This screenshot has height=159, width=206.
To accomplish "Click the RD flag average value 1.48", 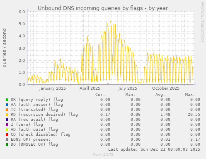I will (165, 115).
